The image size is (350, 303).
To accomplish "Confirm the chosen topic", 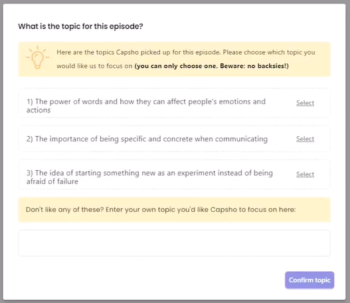I will coord(309,280).
